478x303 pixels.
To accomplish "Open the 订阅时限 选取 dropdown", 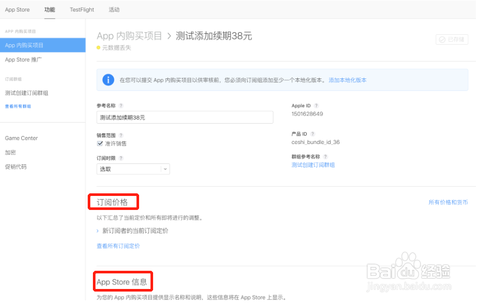I will 133,169.
